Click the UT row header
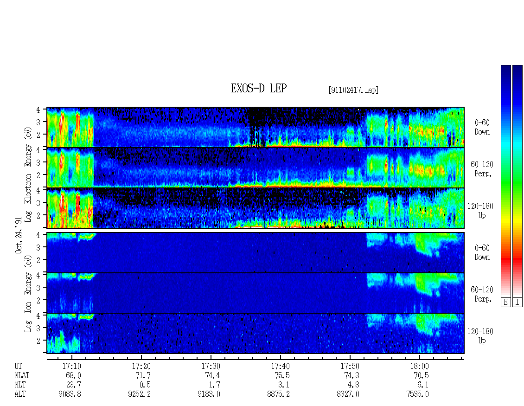The width and height of the screenshot is (524, 406). [x=18, y=366]
